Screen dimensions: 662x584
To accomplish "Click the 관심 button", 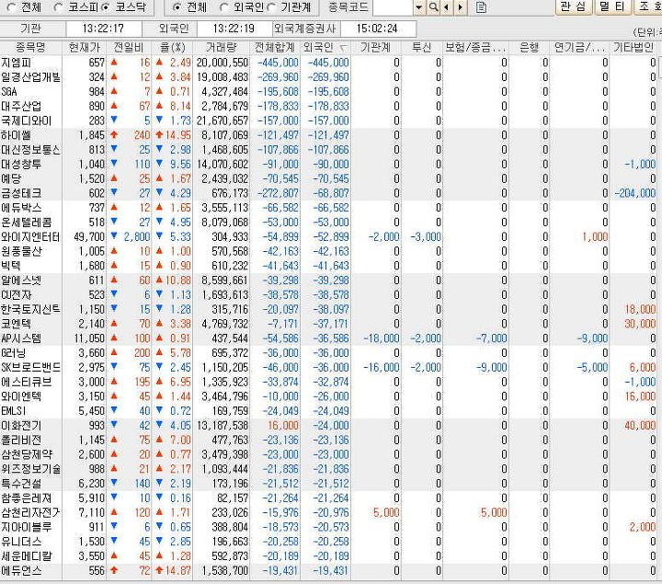I will pos(573,6).
